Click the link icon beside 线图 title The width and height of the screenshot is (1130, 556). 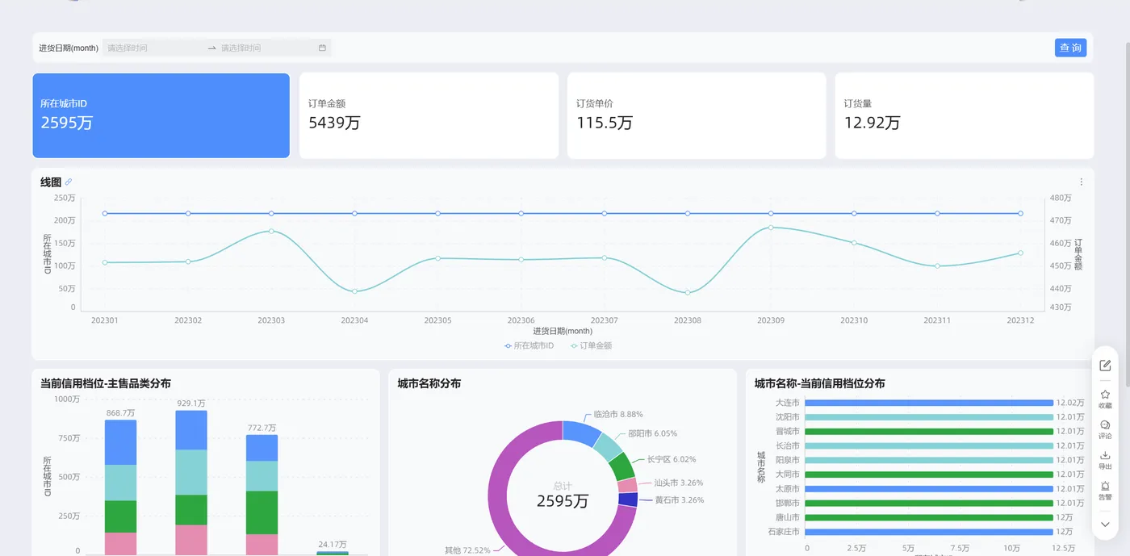pyautogui.click(x=69, y=182)
